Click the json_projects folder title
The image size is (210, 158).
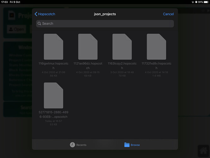coord(105,14)
